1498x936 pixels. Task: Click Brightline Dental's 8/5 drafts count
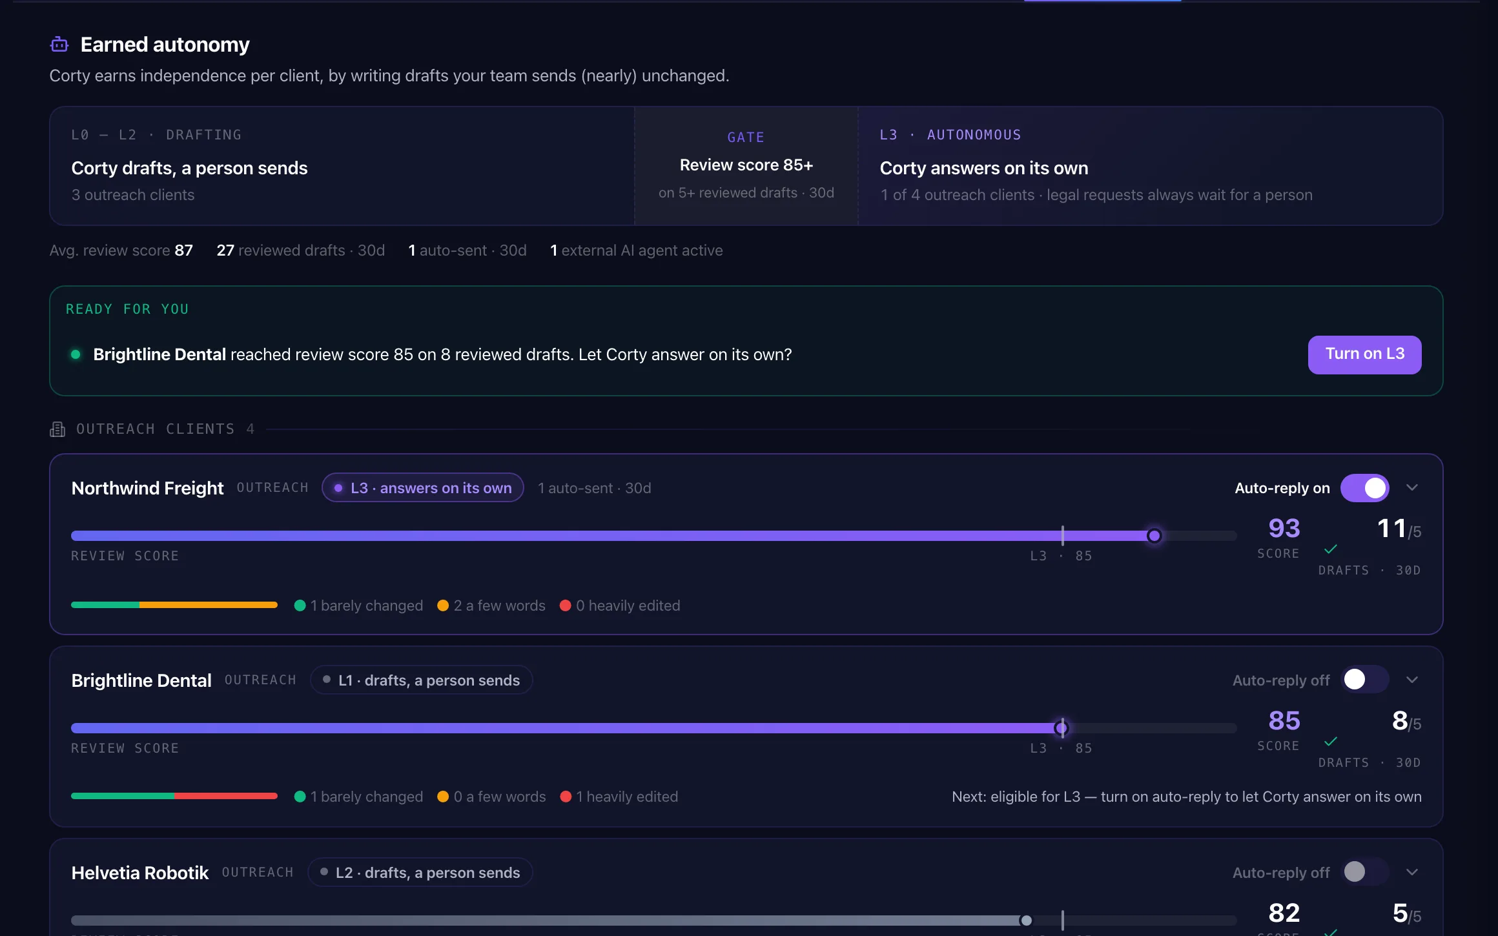[x=1406, y=721]
